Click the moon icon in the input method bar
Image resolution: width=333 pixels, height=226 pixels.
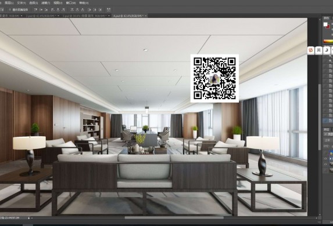tap(327, 50)
